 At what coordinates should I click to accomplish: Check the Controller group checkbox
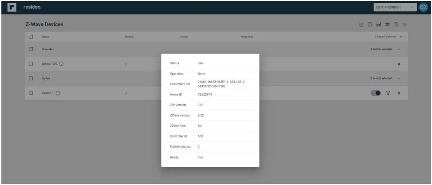(31, 49)
